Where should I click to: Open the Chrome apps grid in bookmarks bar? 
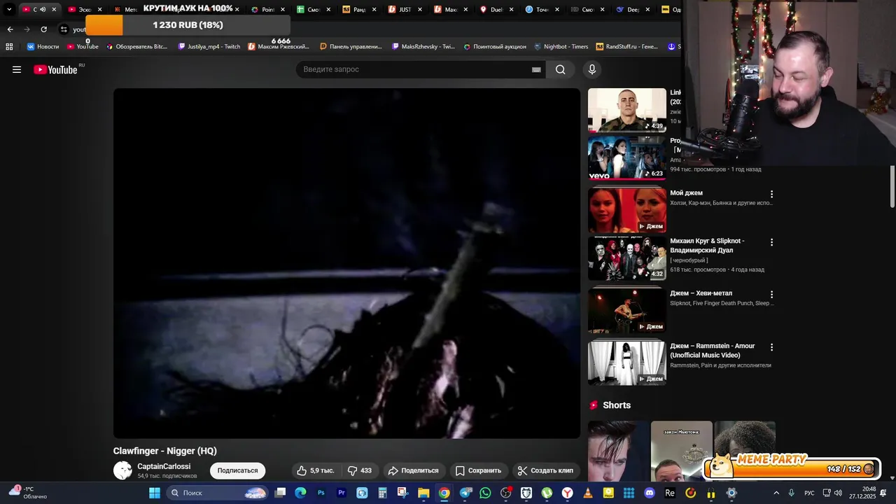click(x=9, y=46)
